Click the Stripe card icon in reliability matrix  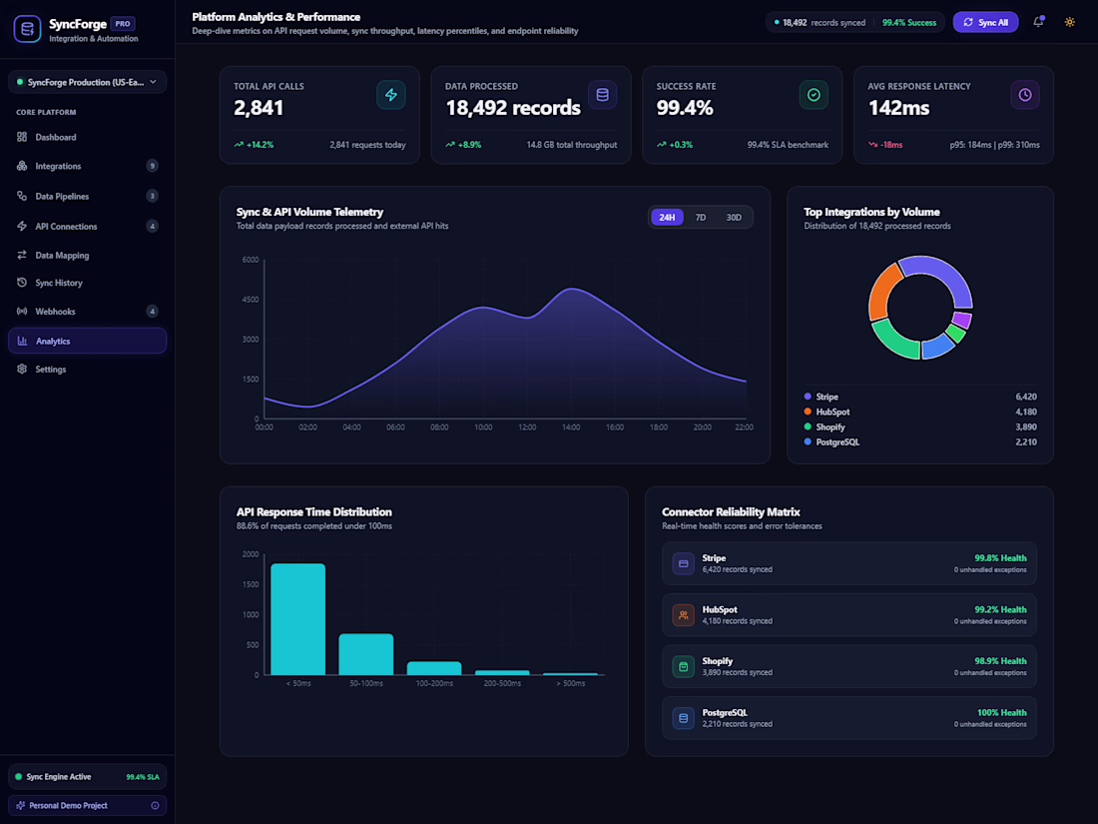point(684,563)
